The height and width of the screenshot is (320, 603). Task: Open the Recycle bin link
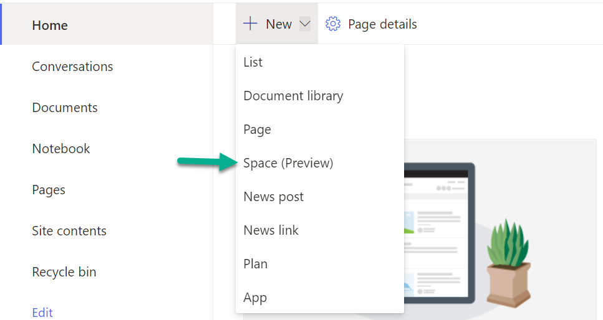(x=64, y=272)
